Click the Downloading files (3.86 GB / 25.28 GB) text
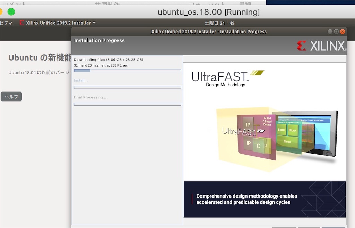This screenshot has height=228, width=355. [x=109, y=60]
